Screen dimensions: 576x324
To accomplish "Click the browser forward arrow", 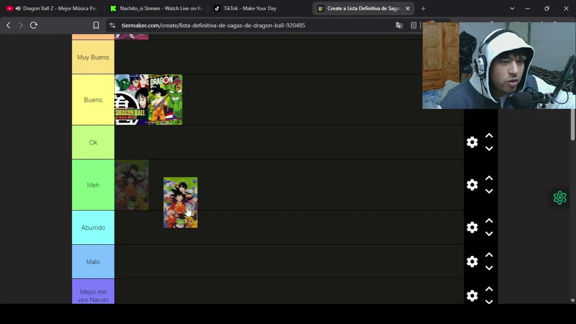I will coord(21,26).
